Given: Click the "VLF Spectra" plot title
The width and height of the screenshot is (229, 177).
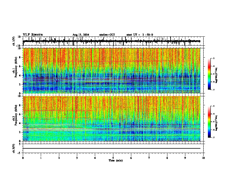Looking at the screenshot, I should 33,34.
